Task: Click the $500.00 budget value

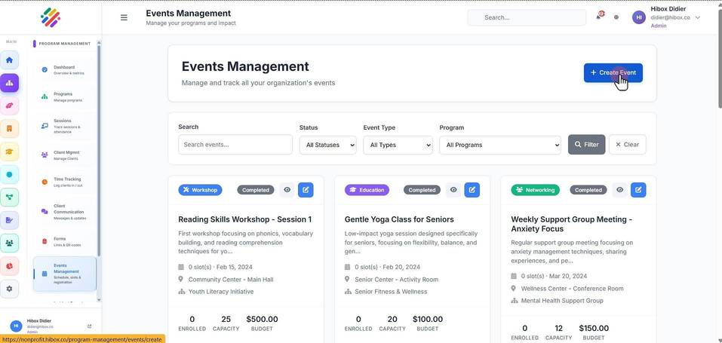Action: pos(262,319)
